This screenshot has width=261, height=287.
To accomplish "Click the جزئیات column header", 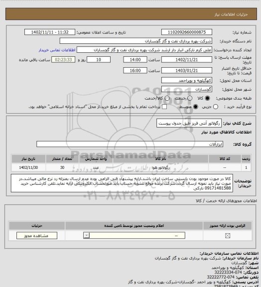I will tap(37, 226).
